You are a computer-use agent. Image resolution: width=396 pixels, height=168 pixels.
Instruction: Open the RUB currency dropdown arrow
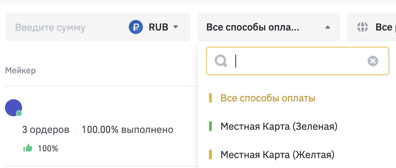(x=175, y=27)
